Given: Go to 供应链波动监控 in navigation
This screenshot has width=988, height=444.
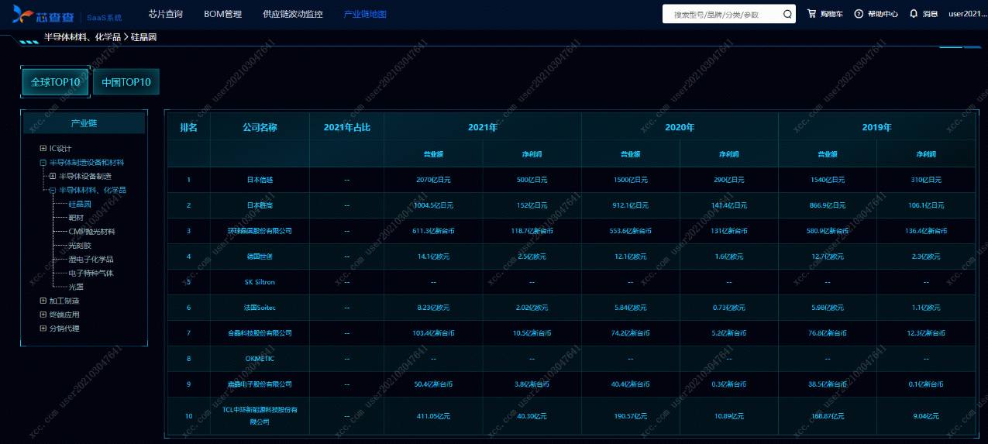Looking at the screenshot, I should (292, 14).
